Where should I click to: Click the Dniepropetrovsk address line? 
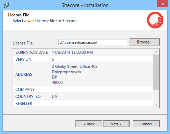[66, 72]
